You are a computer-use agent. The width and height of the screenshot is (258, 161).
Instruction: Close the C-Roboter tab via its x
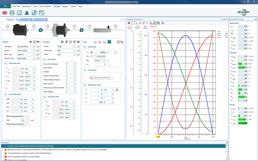[17, 20]
